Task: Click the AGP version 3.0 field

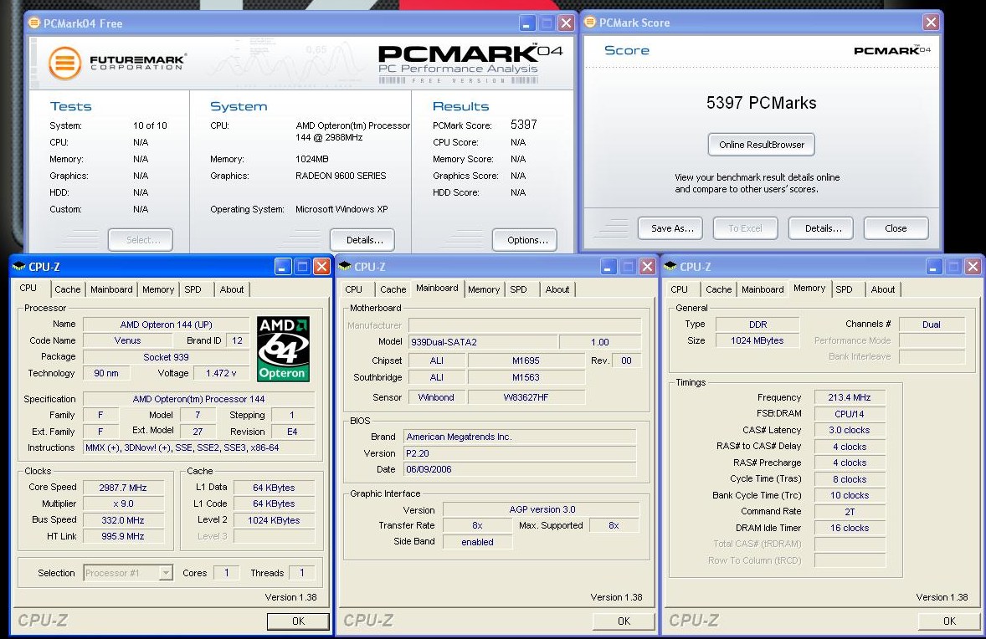Action: click(x=542, y=509)
